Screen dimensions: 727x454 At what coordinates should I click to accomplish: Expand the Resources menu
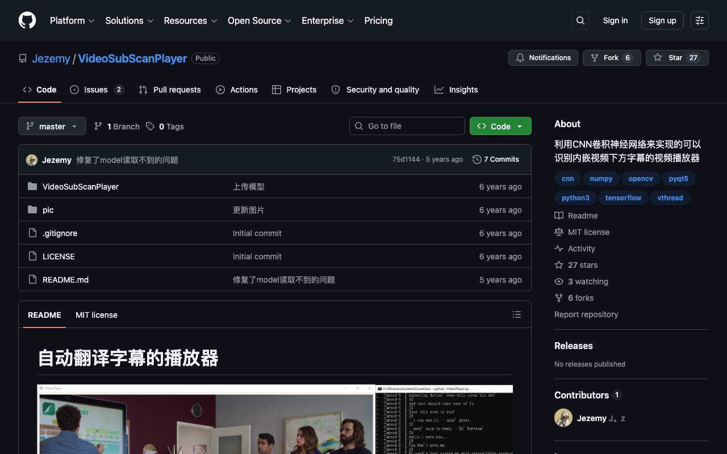[x=190, y=20]
